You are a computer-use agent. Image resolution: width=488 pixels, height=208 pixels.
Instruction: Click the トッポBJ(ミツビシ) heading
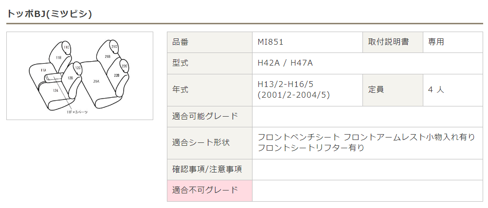coord(49,14)
